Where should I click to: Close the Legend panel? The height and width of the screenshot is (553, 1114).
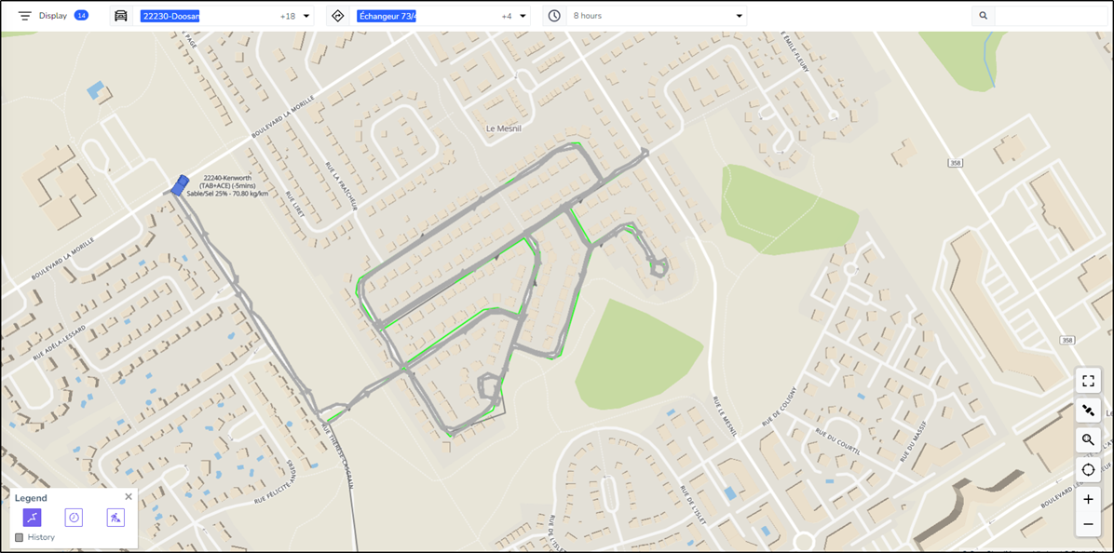click(129, 497)
